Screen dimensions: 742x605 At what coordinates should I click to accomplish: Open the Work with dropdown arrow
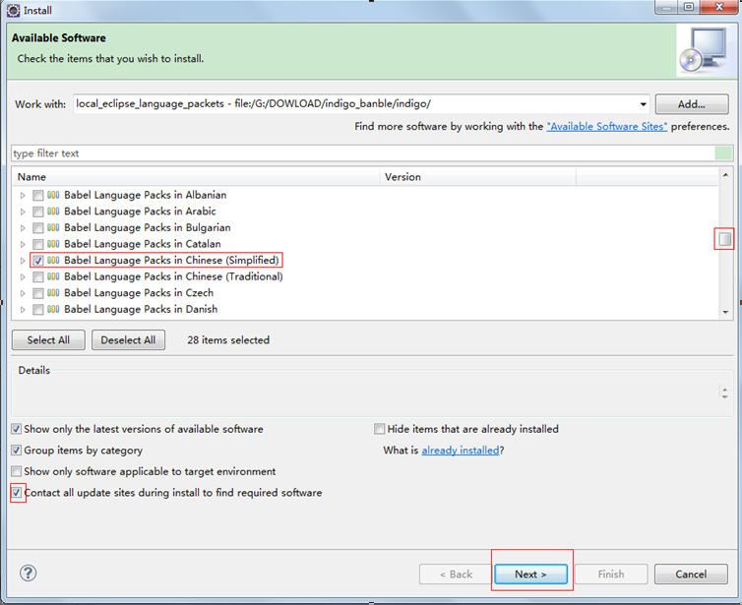[643, 104]
